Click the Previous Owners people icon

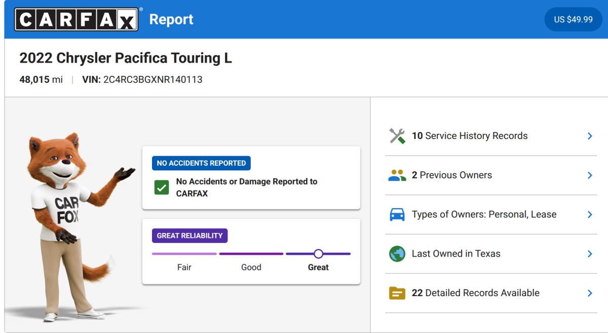click(x=397, y=175)
